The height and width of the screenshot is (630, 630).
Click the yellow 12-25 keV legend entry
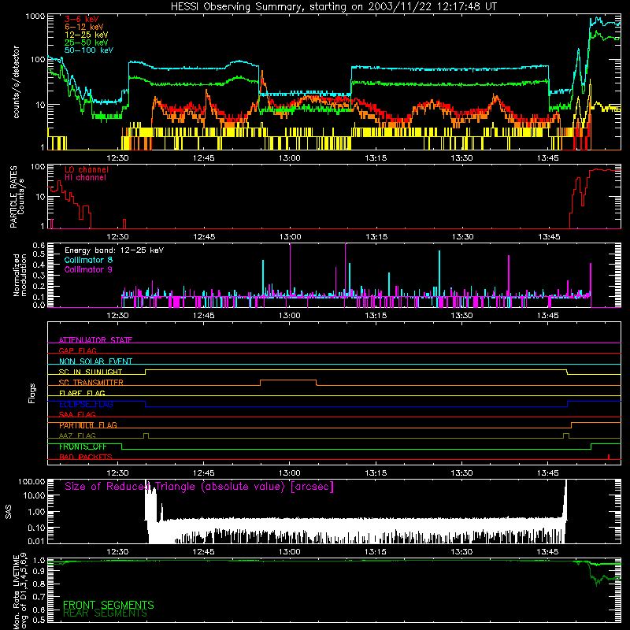click(x=86, y=35)
